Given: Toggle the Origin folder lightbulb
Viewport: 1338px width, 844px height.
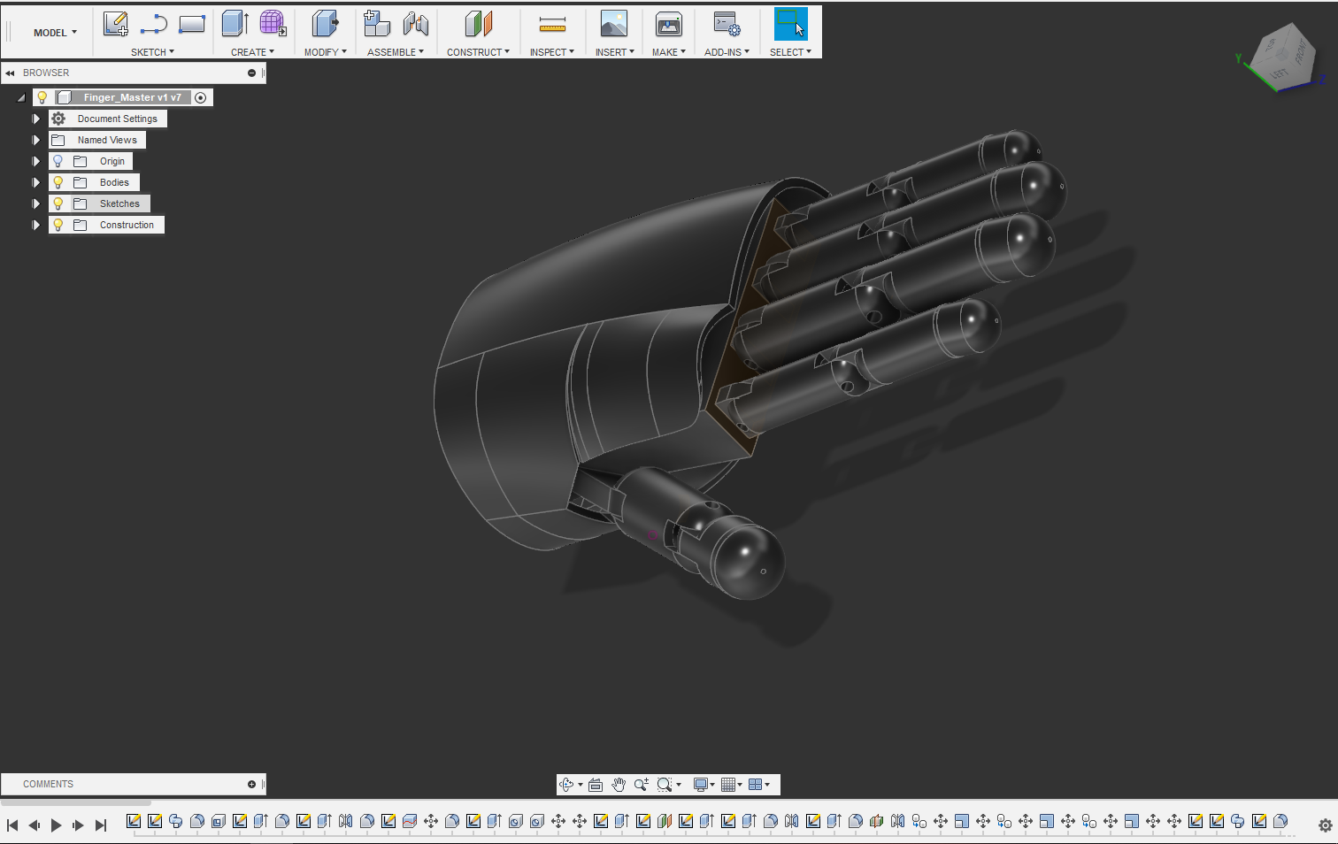Looking at the screenshot, I should coord(58,161).
